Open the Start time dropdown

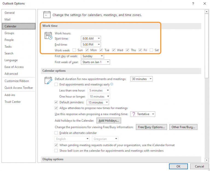point(91,38)
